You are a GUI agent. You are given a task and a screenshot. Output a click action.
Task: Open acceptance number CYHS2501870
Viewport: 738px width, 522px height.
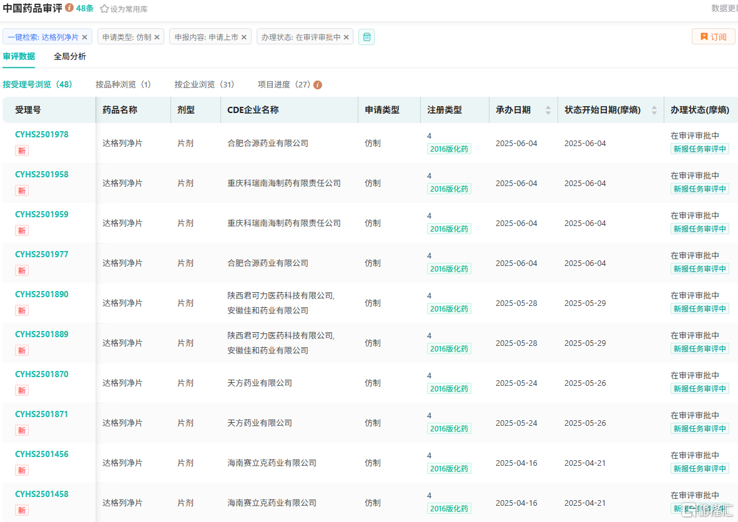point(42,375)
